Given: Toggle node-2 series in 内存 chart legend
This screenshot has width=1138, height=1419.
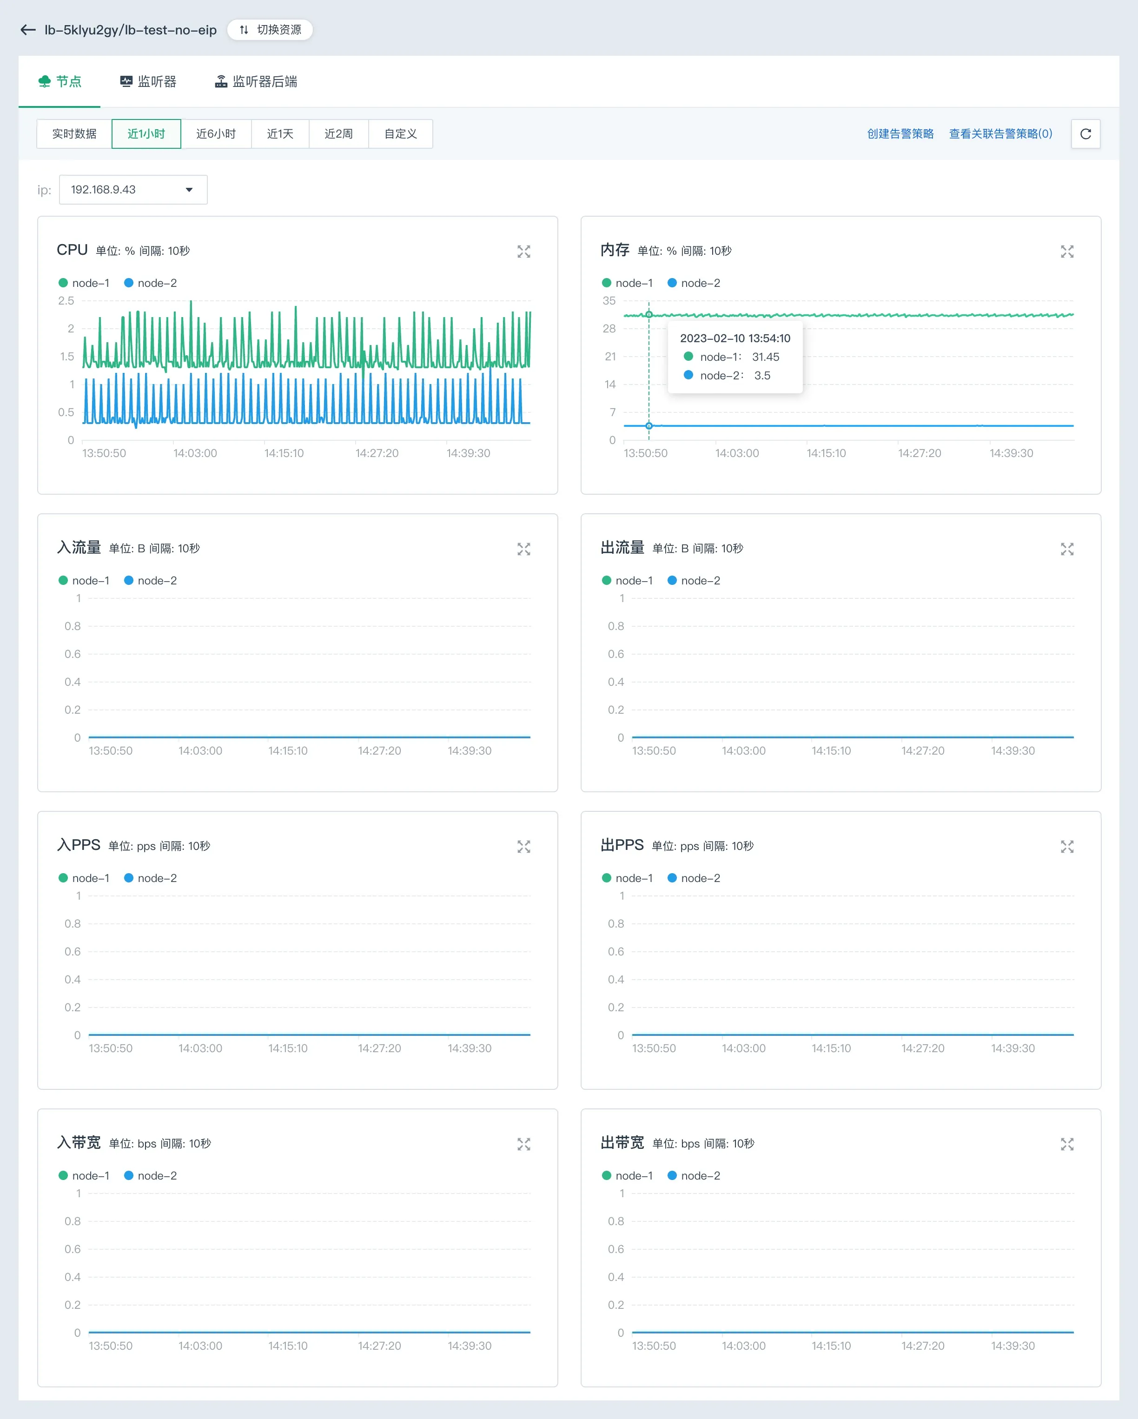Looking at the screenshot, I should [694, 283].
